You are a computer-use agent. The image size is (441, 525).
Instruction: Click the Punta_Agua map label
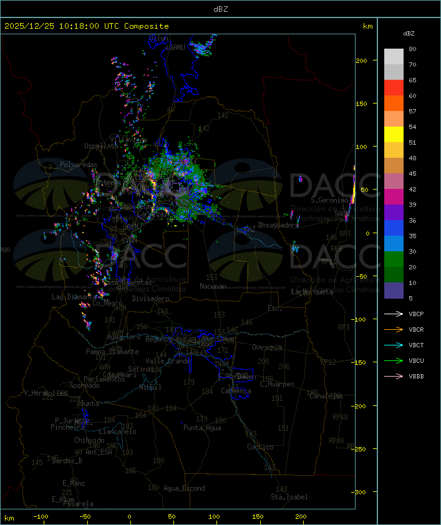pyautogui.click(x=202, y=428)
